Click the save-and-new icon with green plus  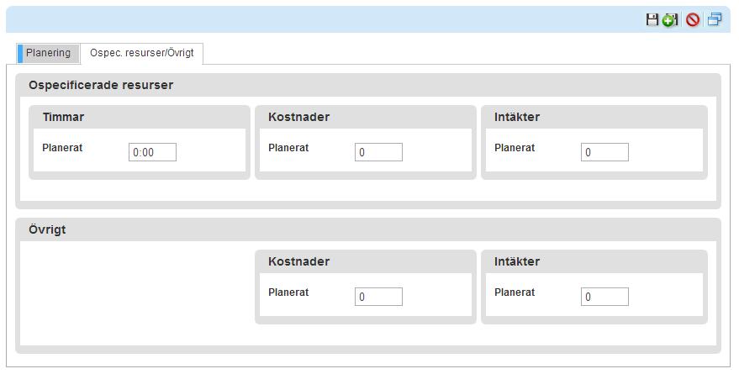670,20
